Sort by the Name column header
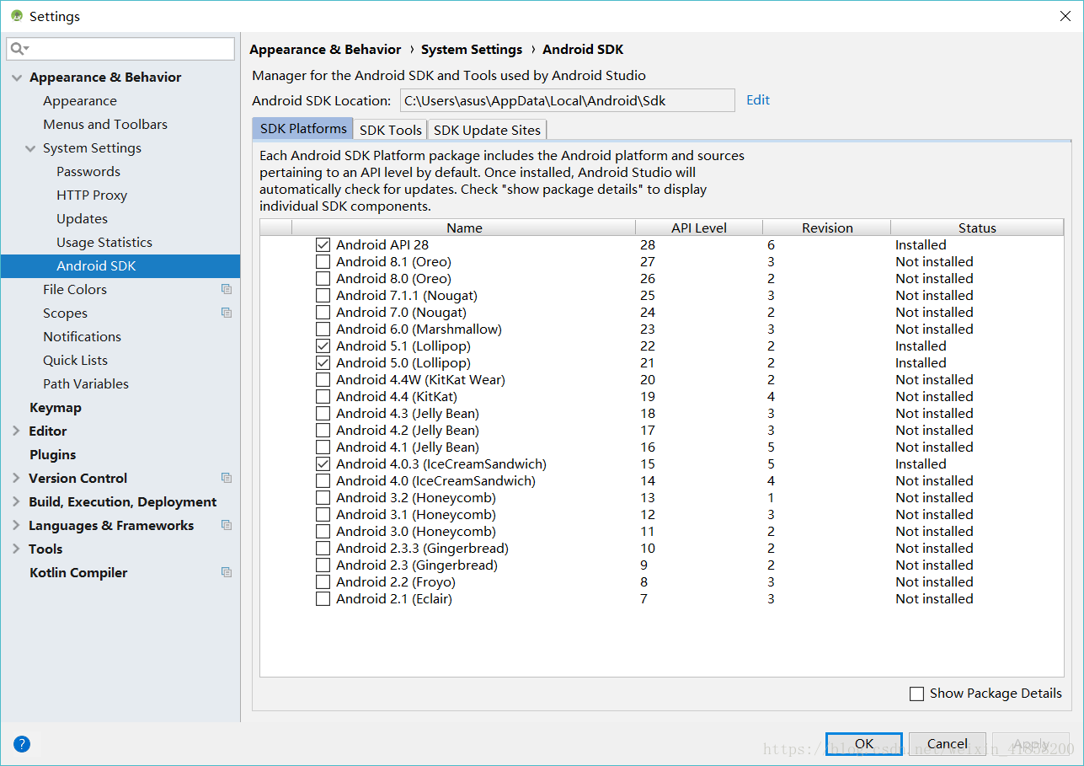Viewport: 1084px width, 766px height. point(464,228)
